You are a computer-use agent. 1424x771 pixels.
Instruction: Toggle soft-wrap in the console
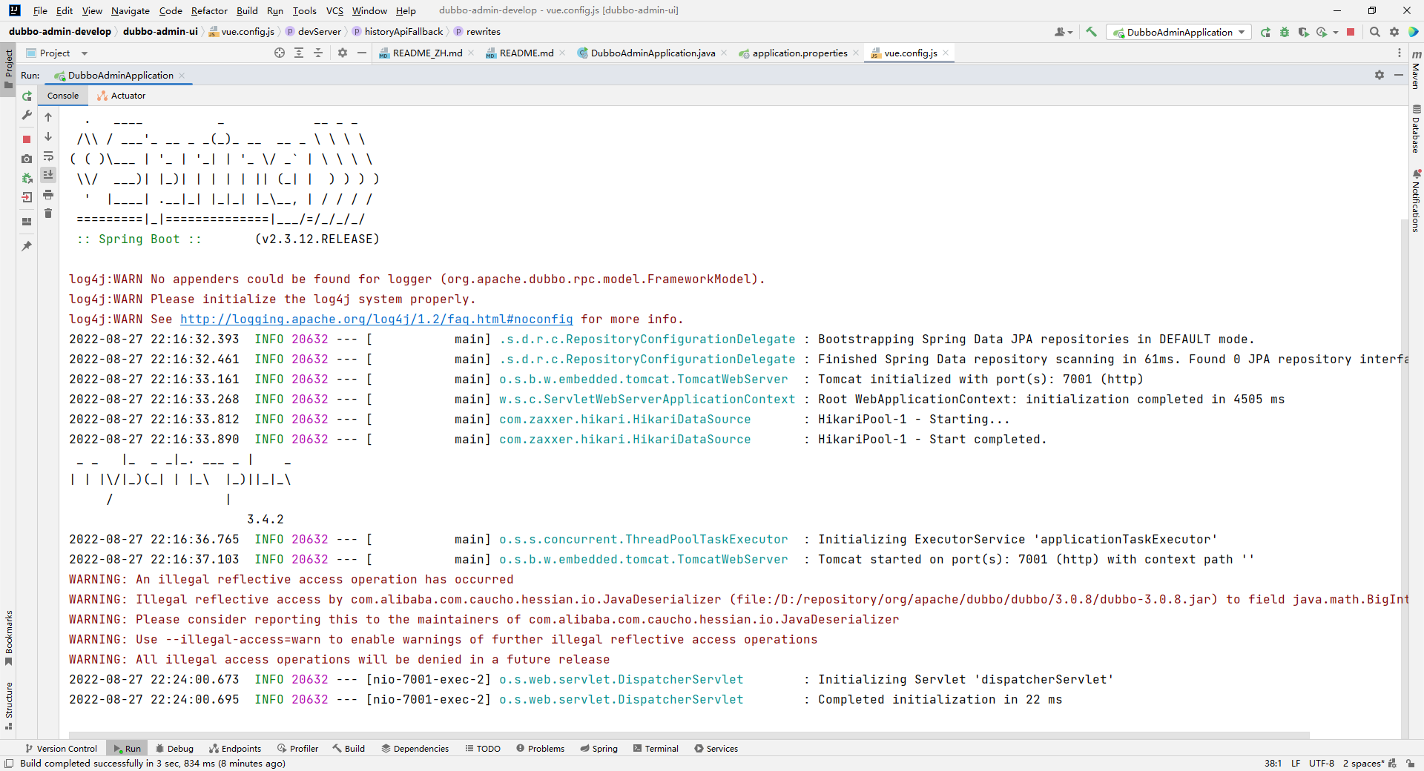tap(48, 156)
